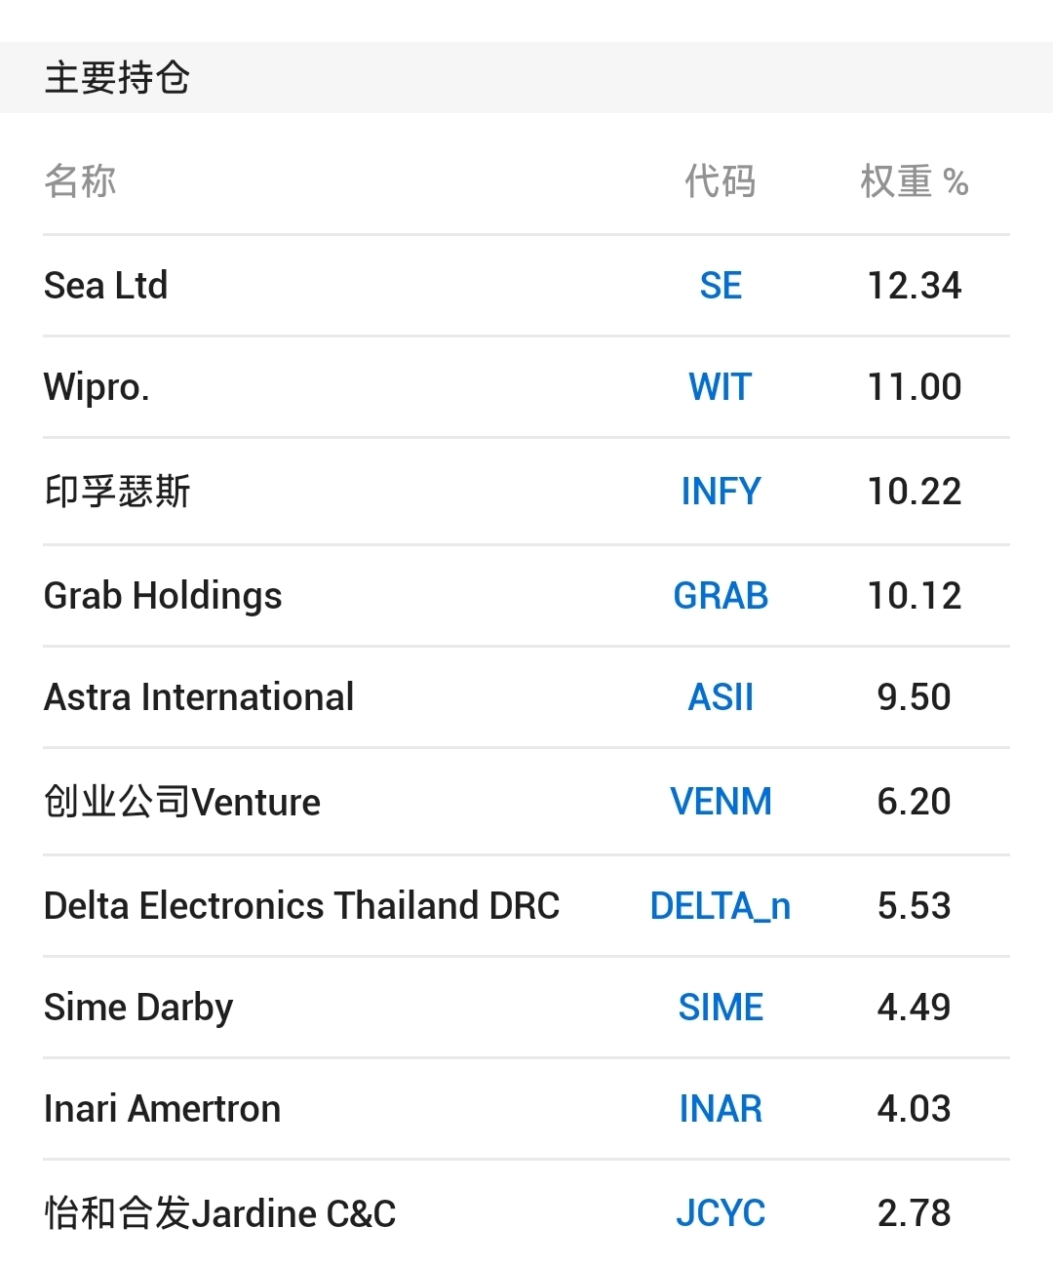The image size is (1053, 1267).
Task: Click the Wipro. holding name
Action: (x=97, y=387)
